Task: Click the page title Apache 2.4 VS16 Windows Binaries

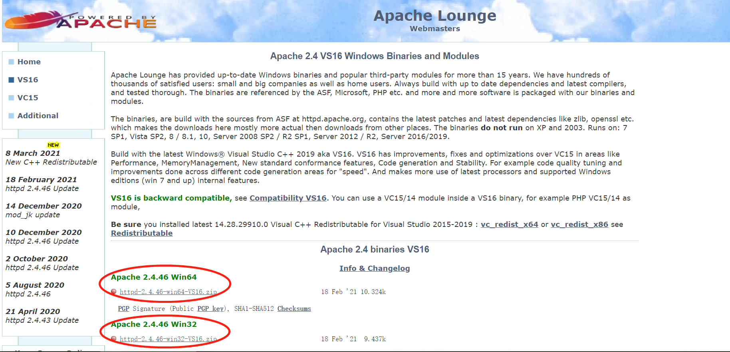Action: pyautogui.click(x=375, y=56)
